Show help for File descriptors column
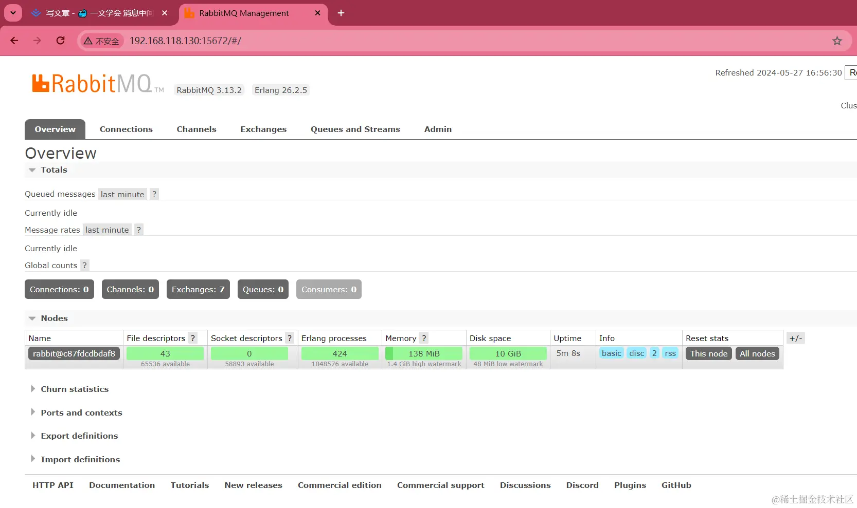Image resolution: width=857 pixels, height=508 pixels. coord(193,338)
